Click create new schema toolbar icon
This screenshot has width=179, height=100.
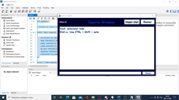(x=16, y=11)
